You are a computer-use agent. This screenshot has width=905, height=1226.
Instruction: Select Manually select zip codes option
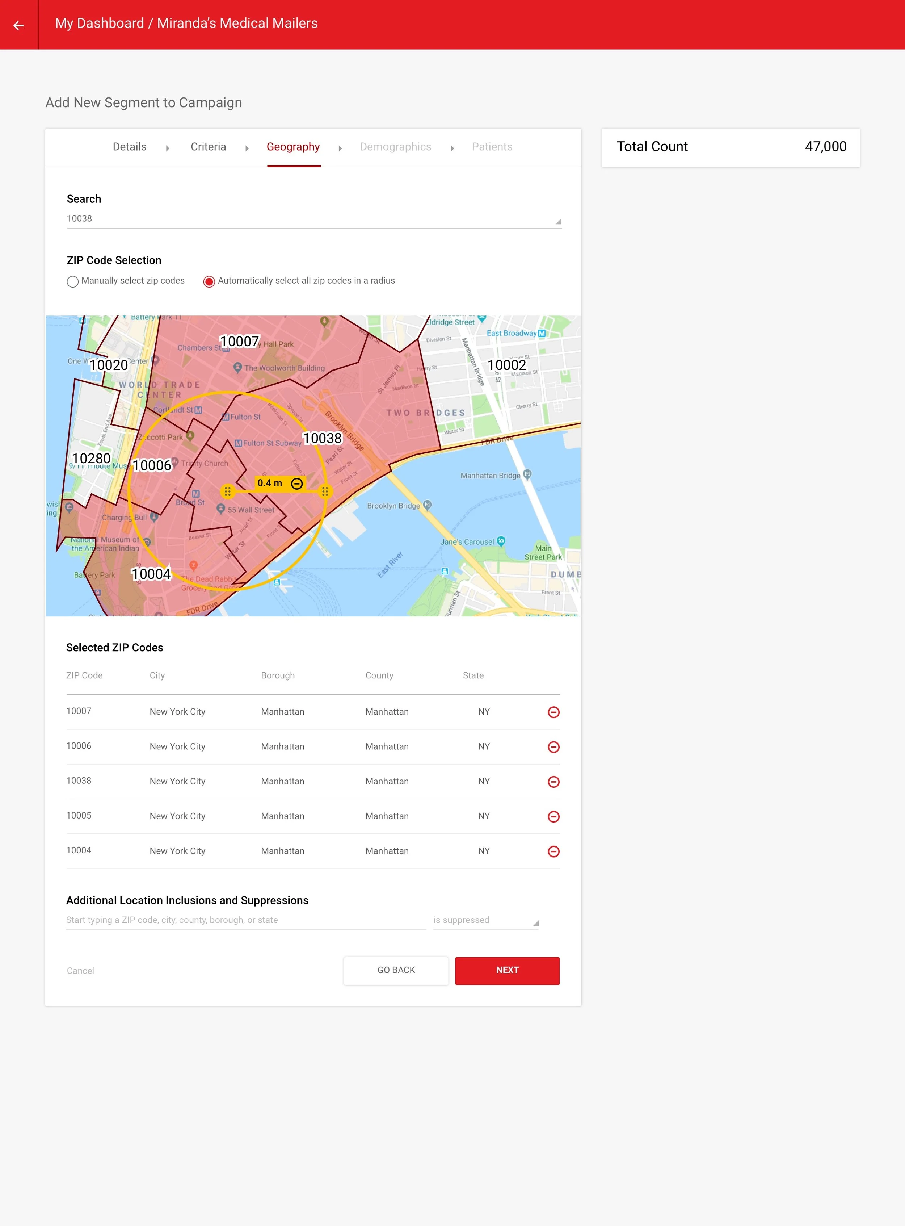[72, 281]
